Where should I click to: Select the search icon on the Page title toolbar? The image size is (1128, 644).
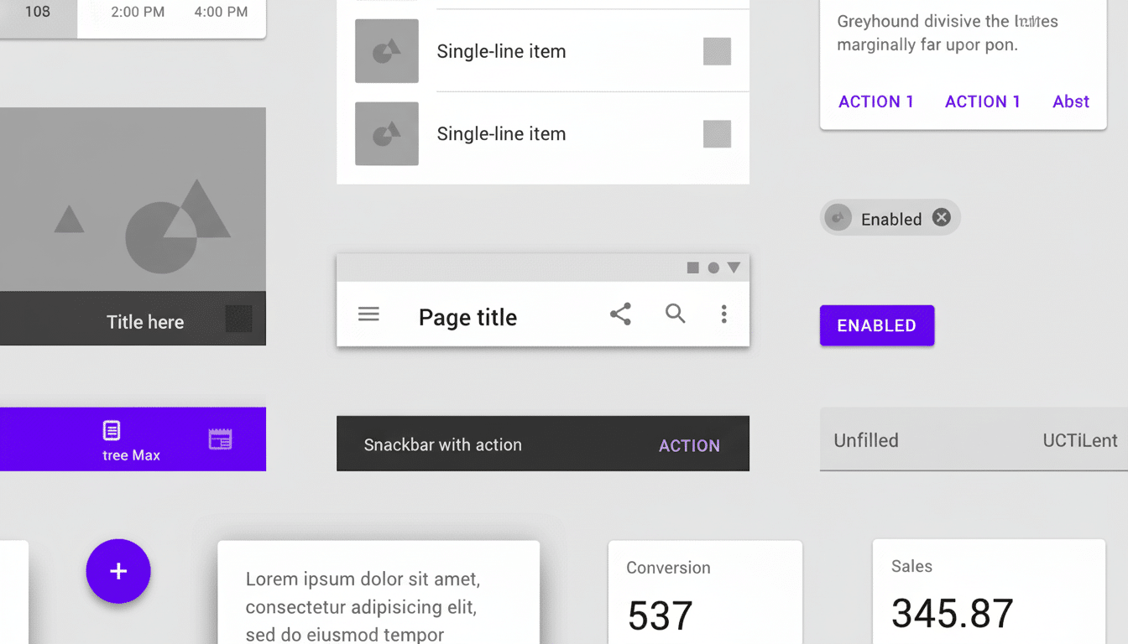[x=676, y=314]
